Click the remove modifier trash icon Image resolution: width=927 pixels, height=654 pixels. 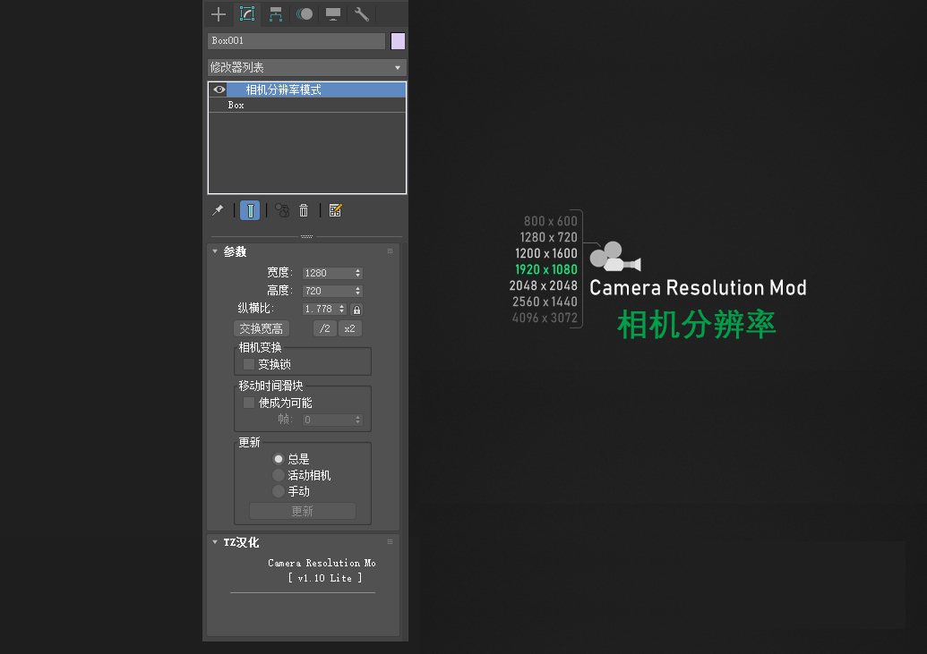click(304, 210)
